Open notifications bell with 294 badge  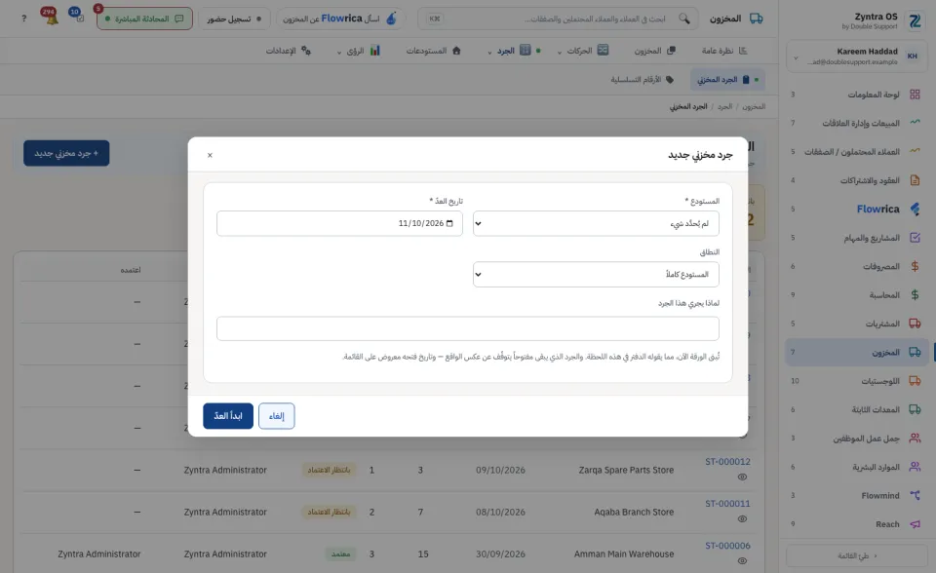point(50,17)
